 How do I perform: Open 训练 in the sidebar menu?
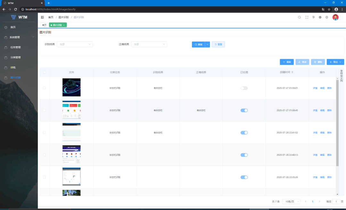point(19,67)
